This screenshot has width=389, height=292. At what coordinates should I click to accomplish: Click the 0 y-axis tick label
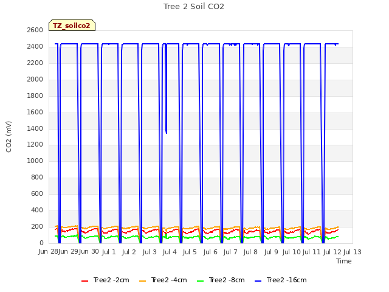(41, 243)
